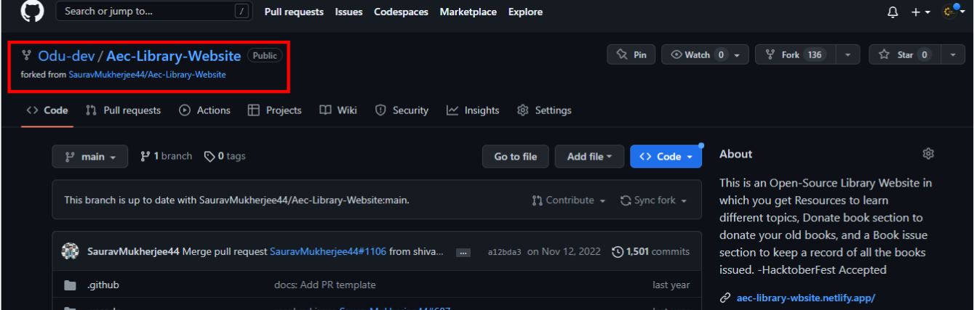
Task: Open the docs: Add PR template commit message
Action: tap(325, 285)
